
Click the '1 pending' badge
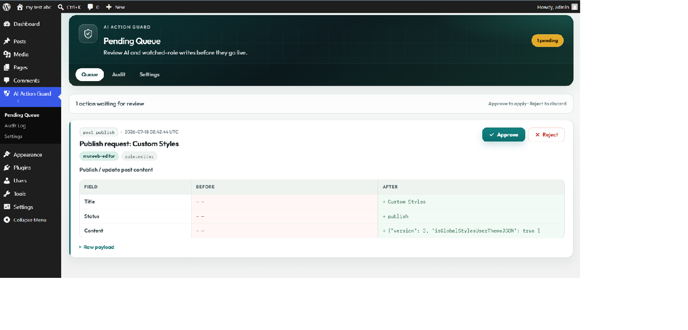pos(547,40)
